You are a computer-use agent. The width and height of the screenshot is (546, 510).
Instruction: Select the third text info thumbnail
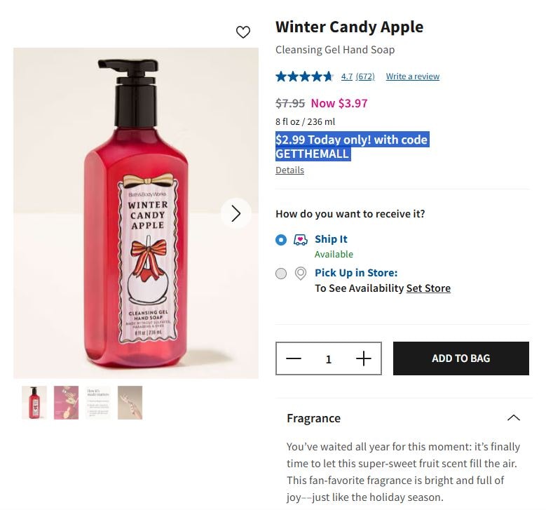98,403
